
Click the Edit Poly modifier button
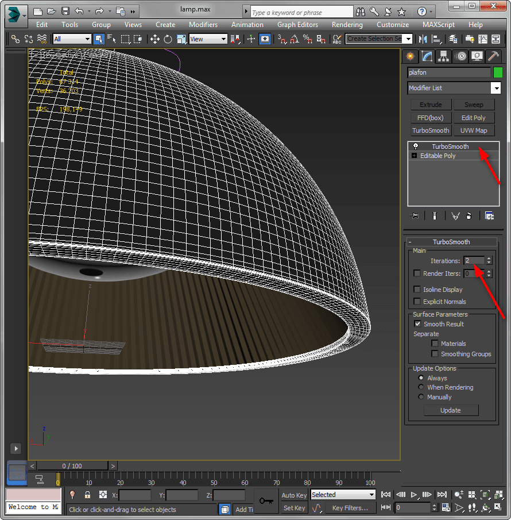[x=474, y=118]
